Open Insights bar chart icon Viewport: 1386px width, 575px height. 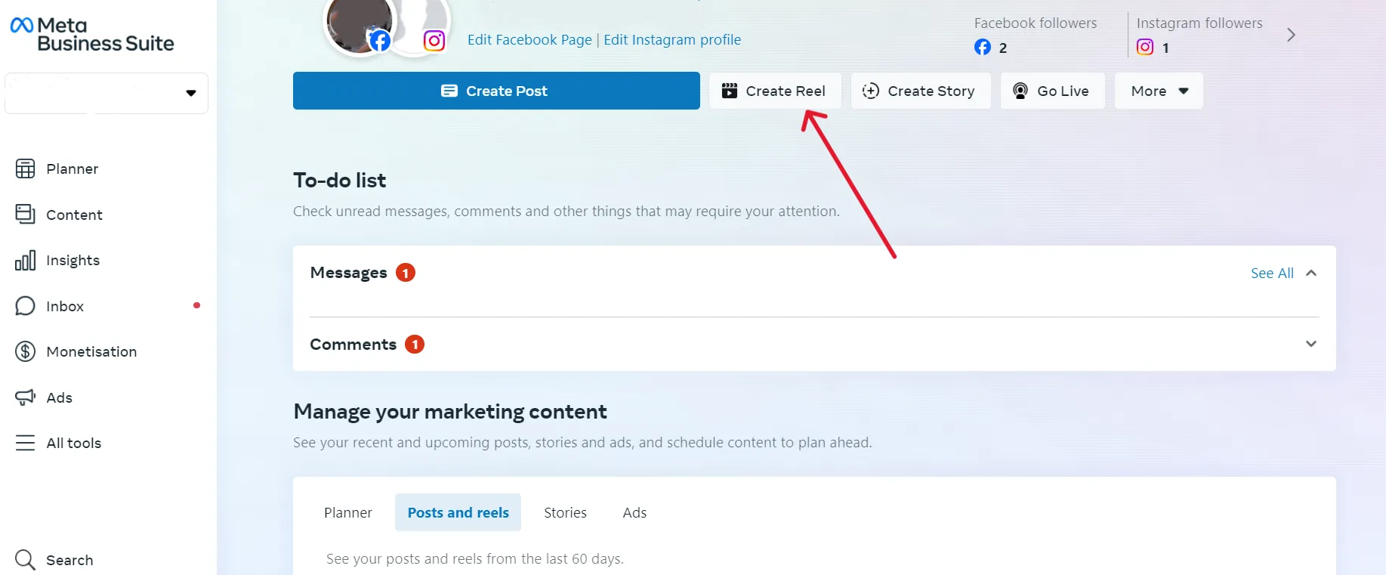[25, 261]
